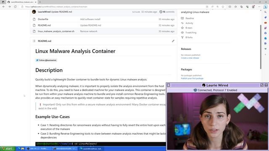Open folder icon in quick launch bar

(x=23, y=148)
